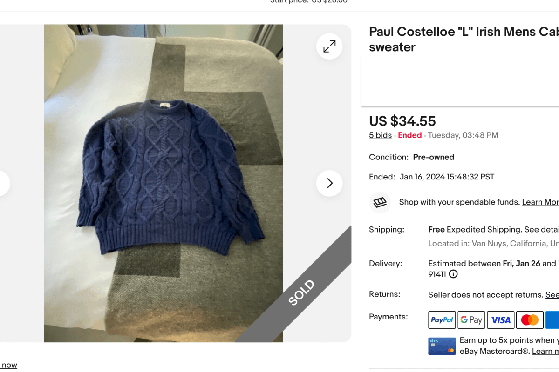Viewport: 559px width, 372px height.
Task: Click the spendable funds cash icon
Action: coord(380,202)
